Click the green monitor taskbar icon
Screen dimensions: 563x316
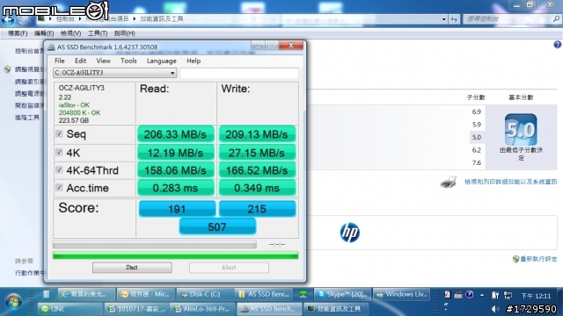click(303, 295)
